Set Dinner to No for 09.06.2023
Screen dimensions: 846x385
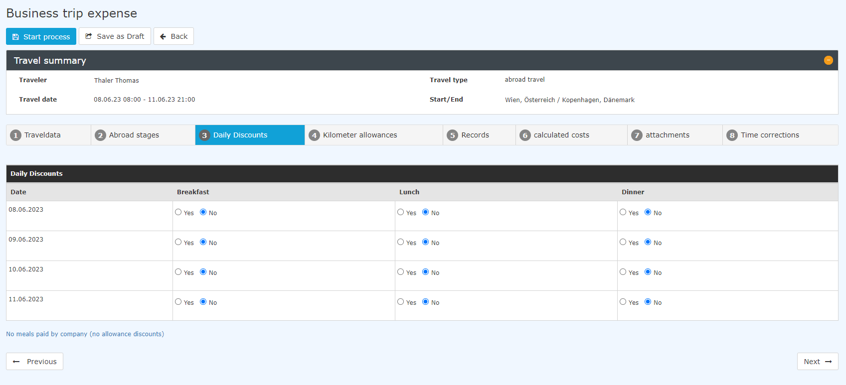pos(648,242)
